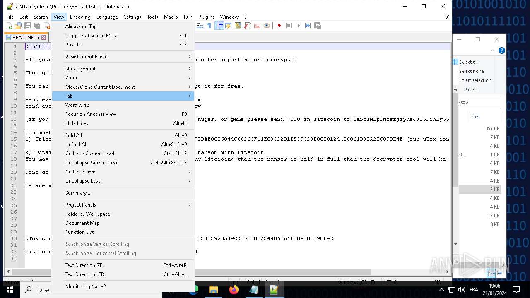Open the File menu
The height and width of the screenshot is (298, 530).
tap(10, 17)
